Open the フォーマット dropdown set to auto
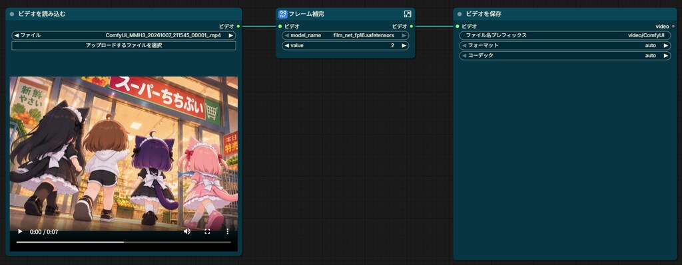682x265 pixels. (x=565, y=46)
